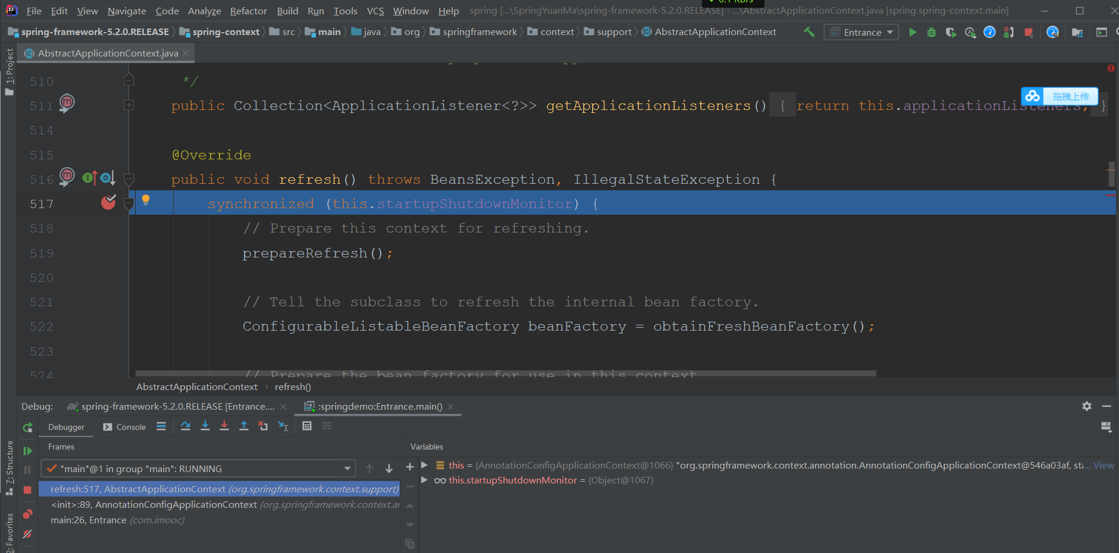Add a new watch with plus icon

click(x=409, y=467)
